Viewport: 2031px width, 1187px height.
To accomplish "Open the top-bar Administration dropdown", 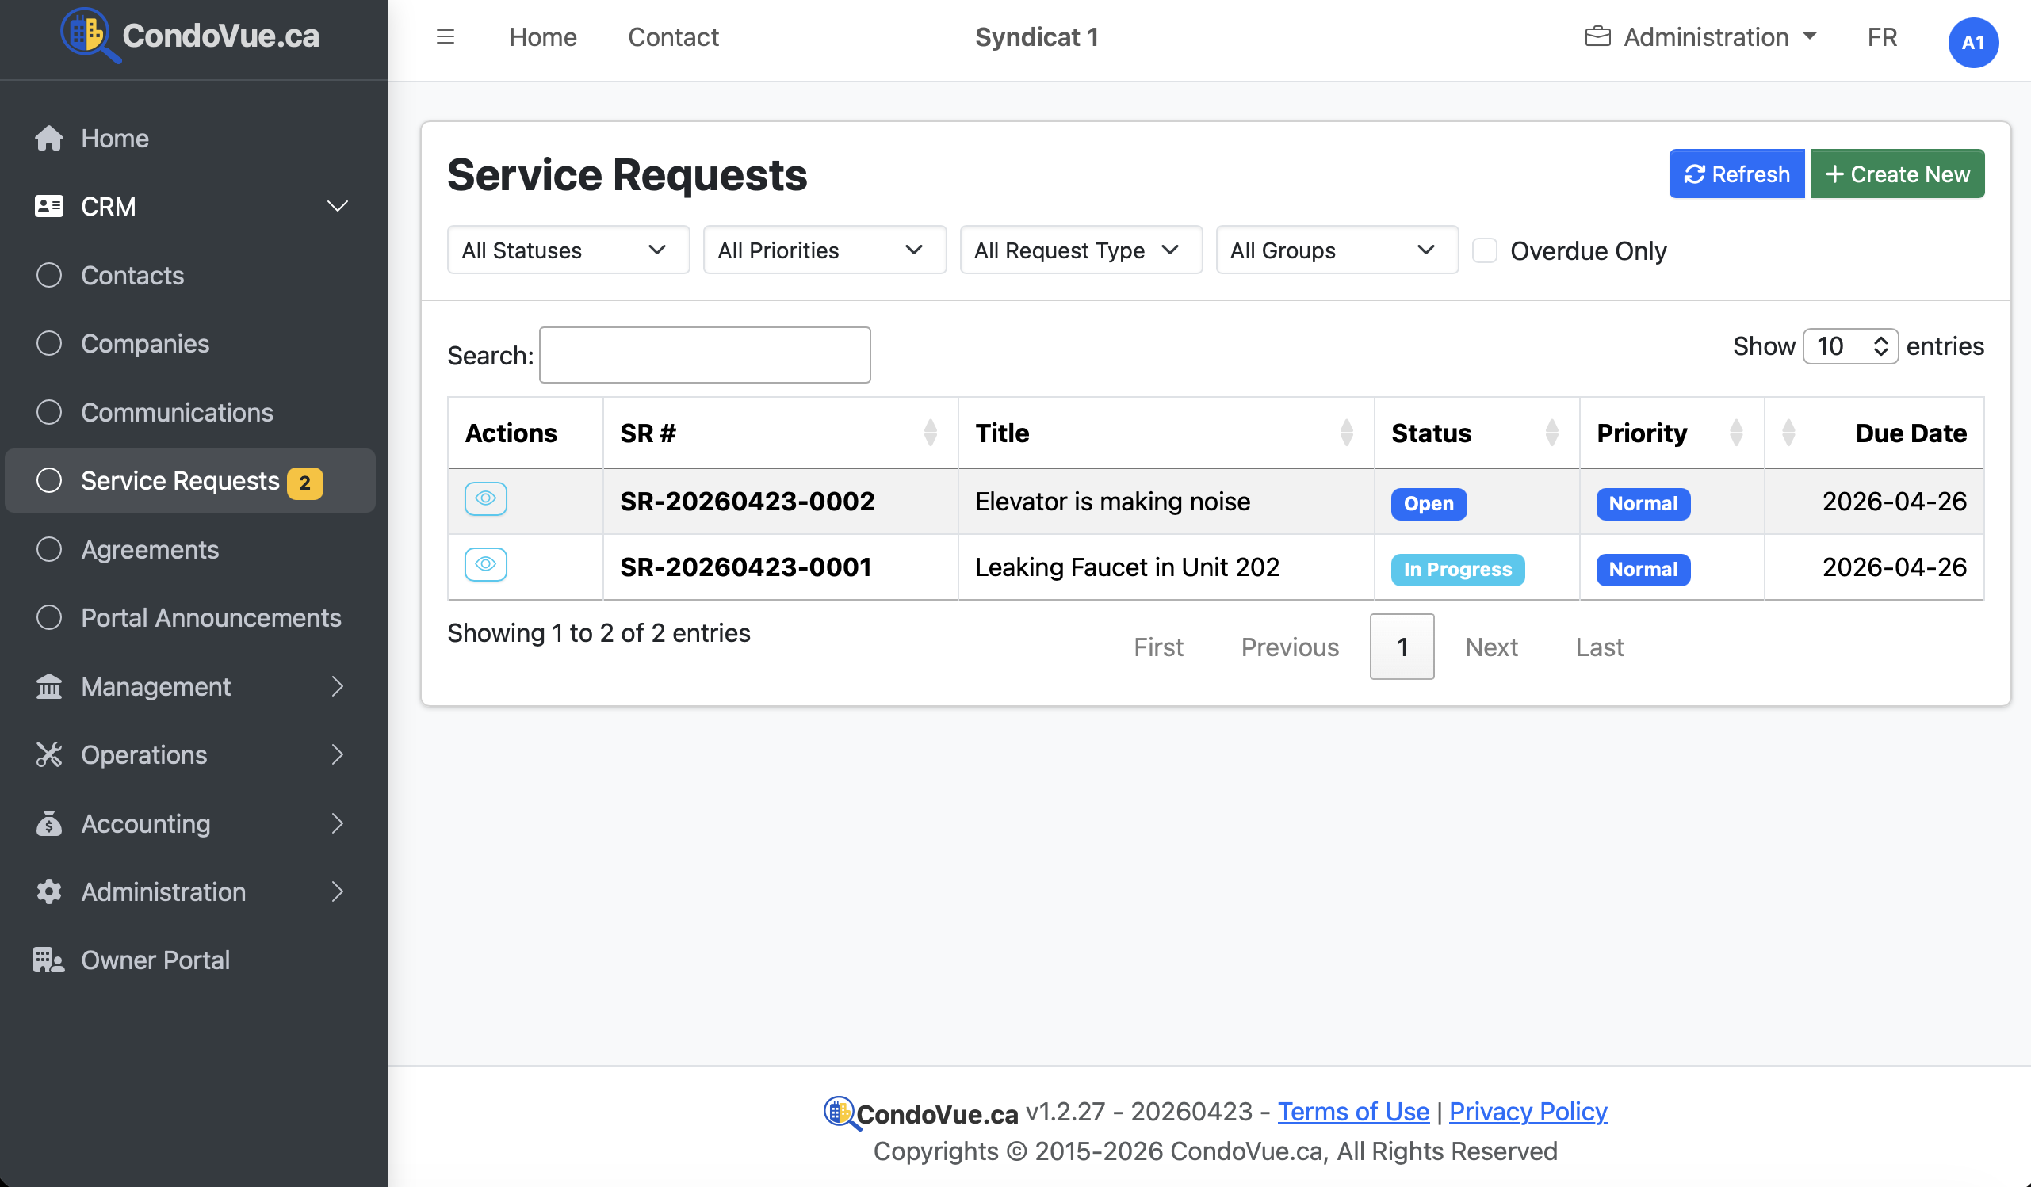I will click(1700, 37).
